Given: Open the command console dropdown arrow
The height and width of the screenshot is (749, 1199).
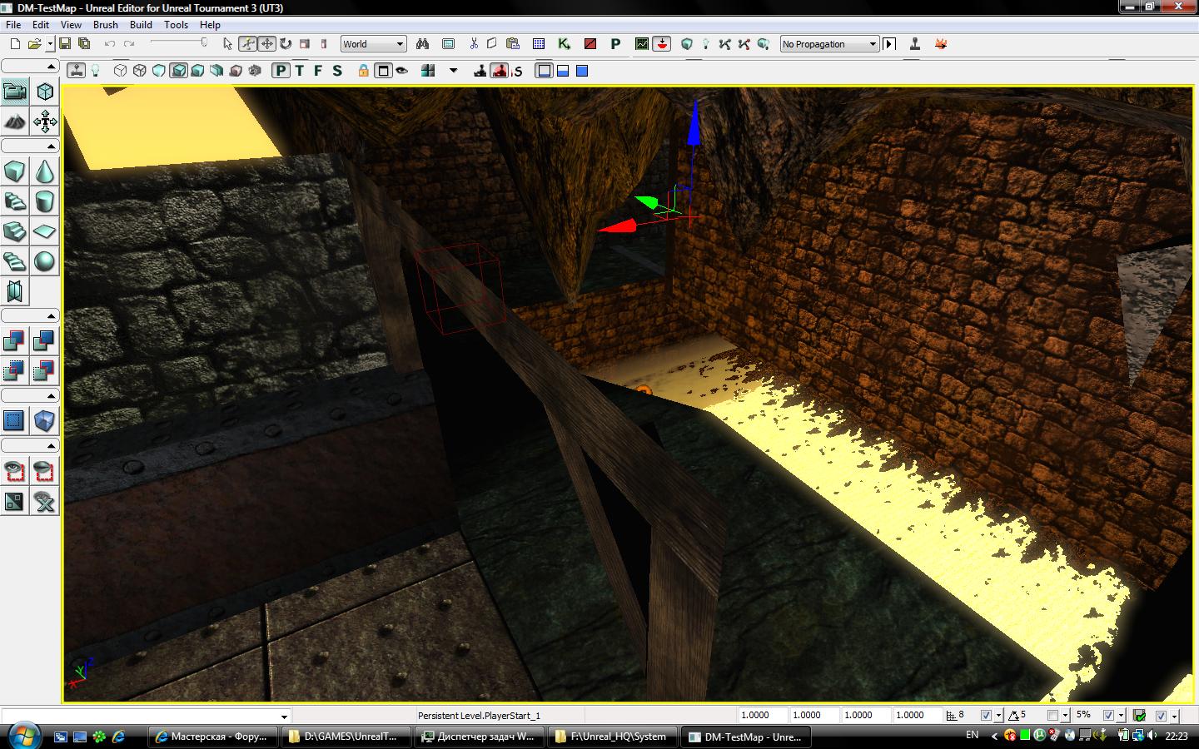Looking at the screenshot, I should pos(284,716).
